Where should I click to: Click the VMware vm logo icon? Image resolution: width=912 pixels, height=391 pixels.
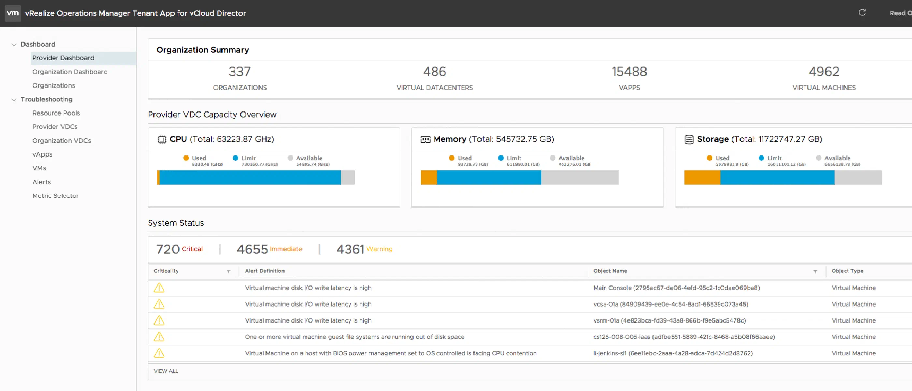pos(13,13)
